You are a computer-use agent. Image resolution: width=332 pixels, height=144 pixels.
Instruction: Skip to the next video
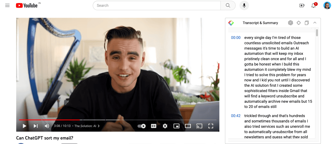[36, 126]
